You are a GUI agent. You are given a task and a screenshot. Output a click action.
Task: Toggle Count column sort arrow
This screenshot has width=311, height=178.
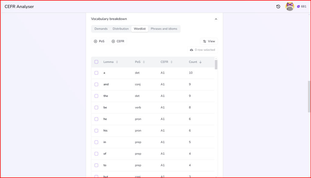click(x=200, y=62)
